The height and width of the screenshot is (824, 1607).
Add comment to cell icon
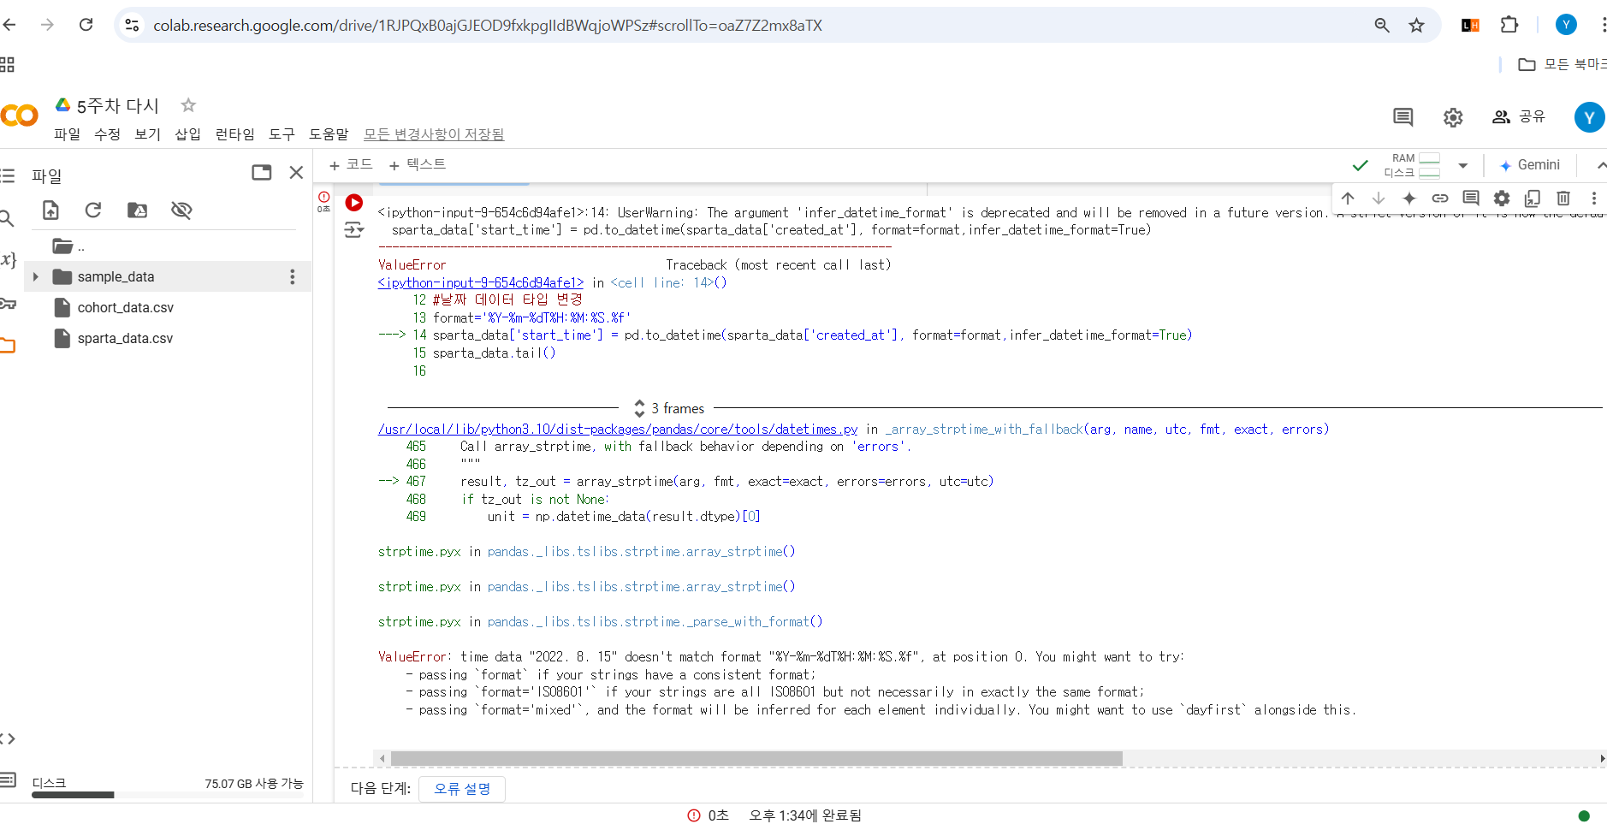(x=1471, y=199)
